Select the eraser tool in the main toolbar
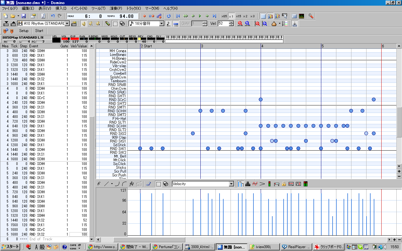 pos(122,24)
